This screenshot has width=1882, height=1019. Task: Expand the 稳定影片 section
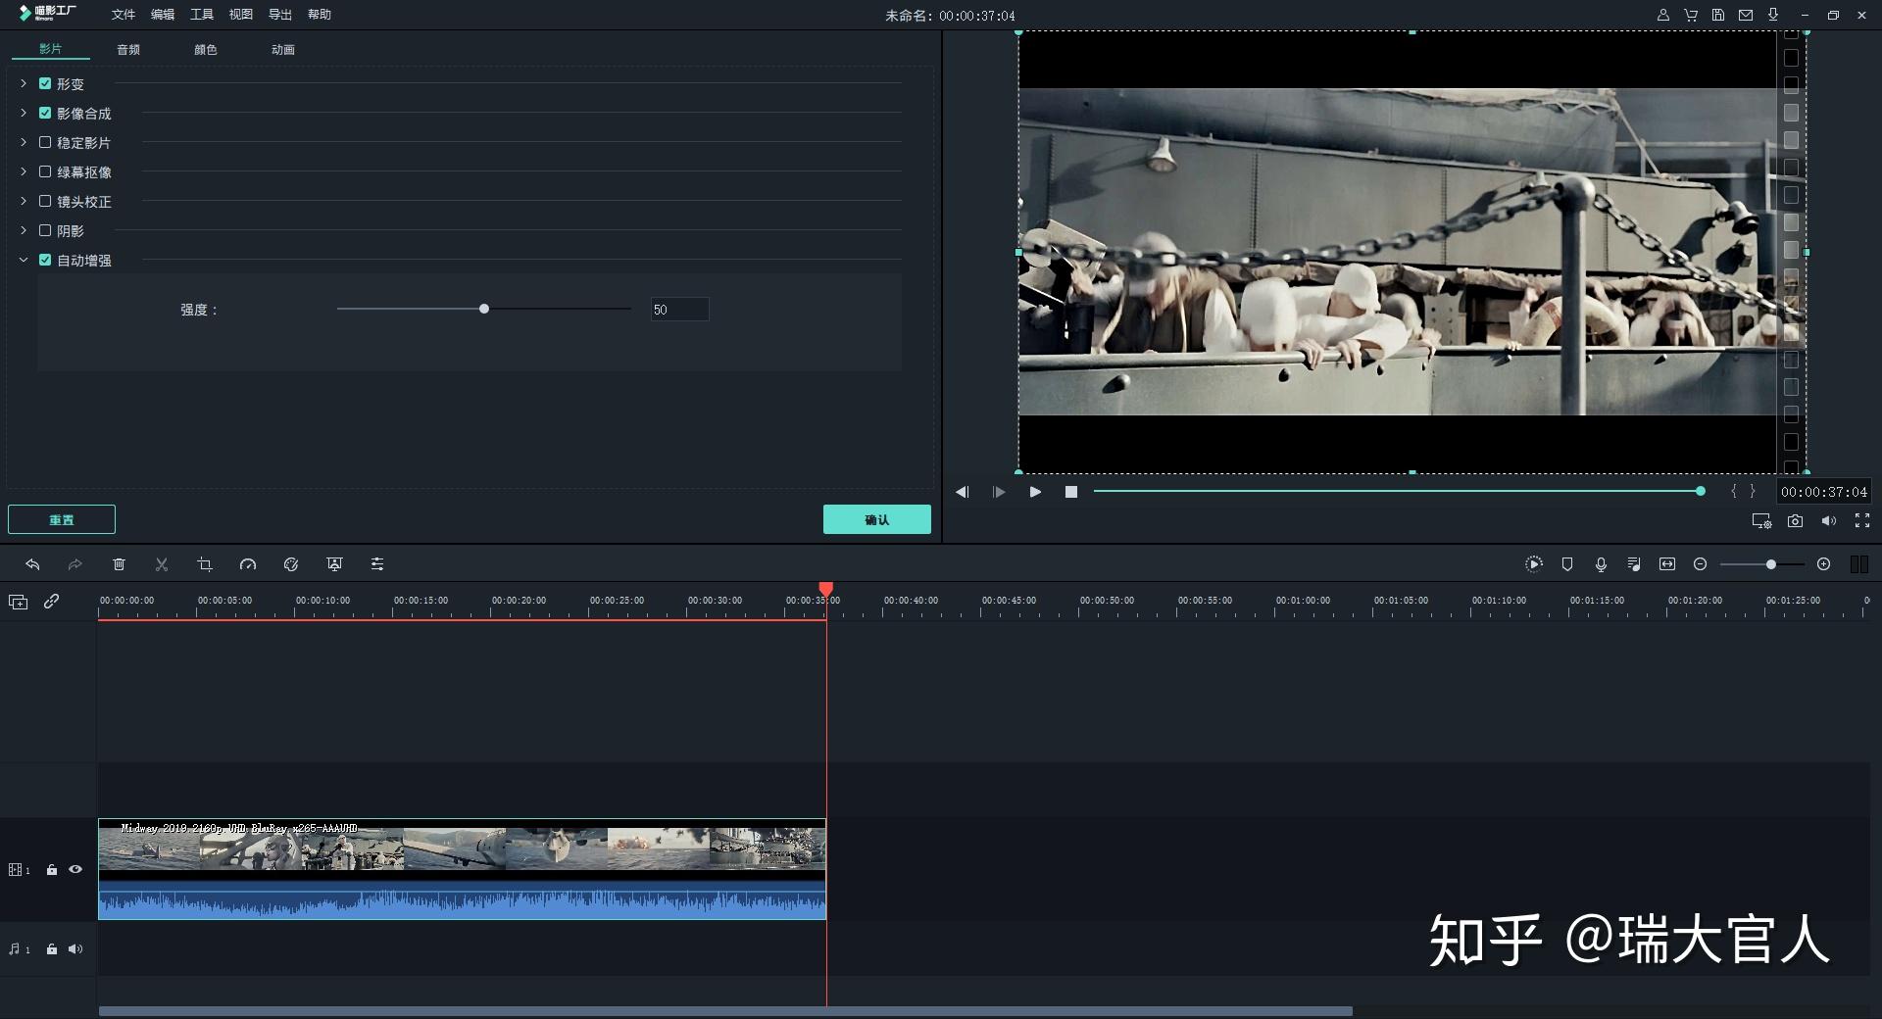pos(24,142)
